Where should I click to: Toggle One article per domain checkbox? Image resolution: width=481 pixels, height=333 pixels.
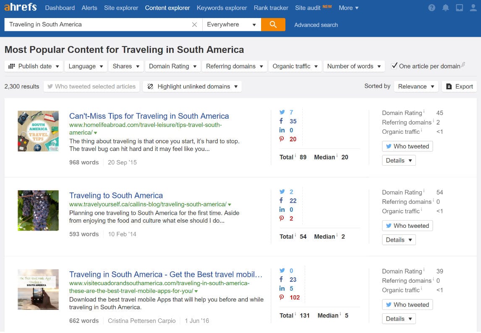coord(394,66)
